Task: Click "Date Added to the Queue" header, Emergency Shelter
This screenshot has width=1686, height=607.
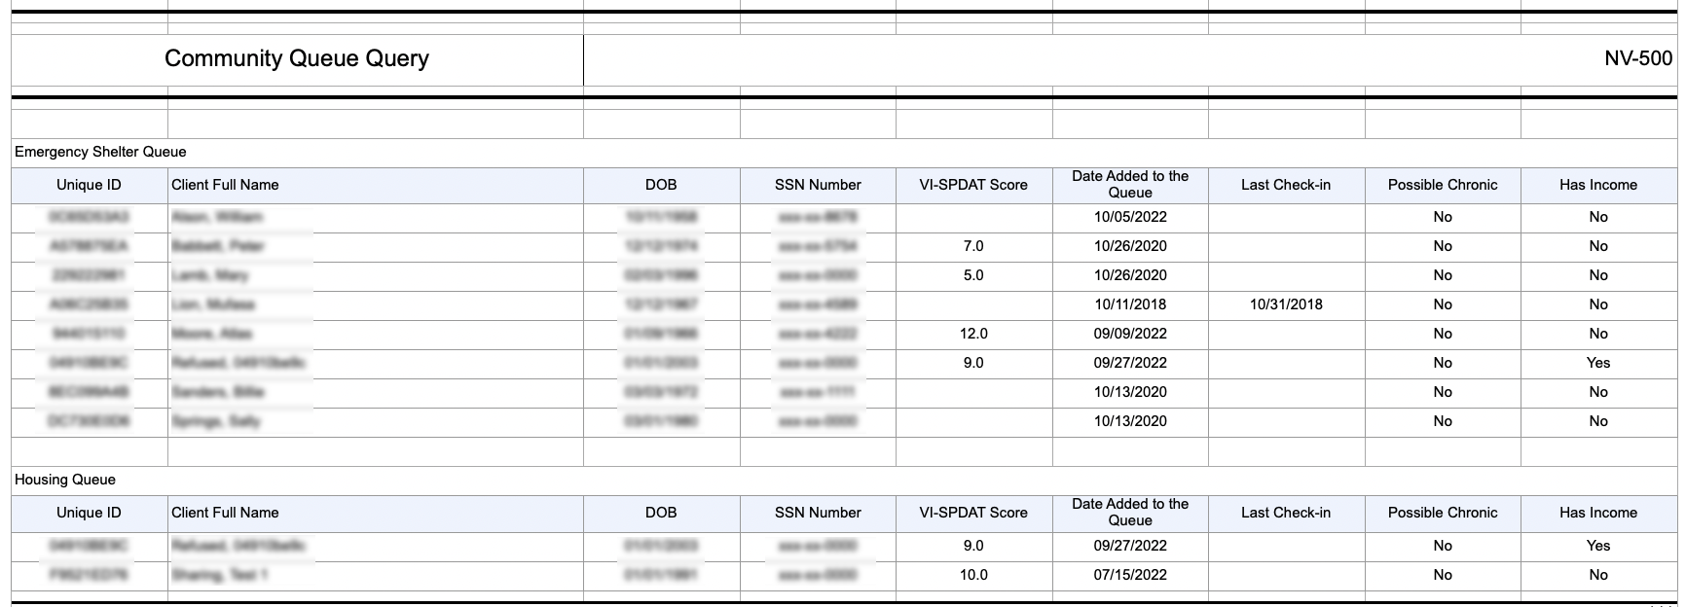Action: pyautogui.click(x=1130, y=185)
